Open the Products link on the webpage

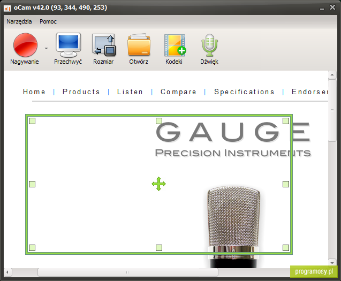[x=81, y=92]
